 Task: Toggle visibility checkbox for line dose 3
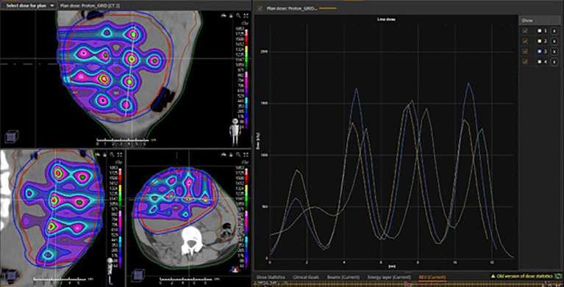[526, 51]
